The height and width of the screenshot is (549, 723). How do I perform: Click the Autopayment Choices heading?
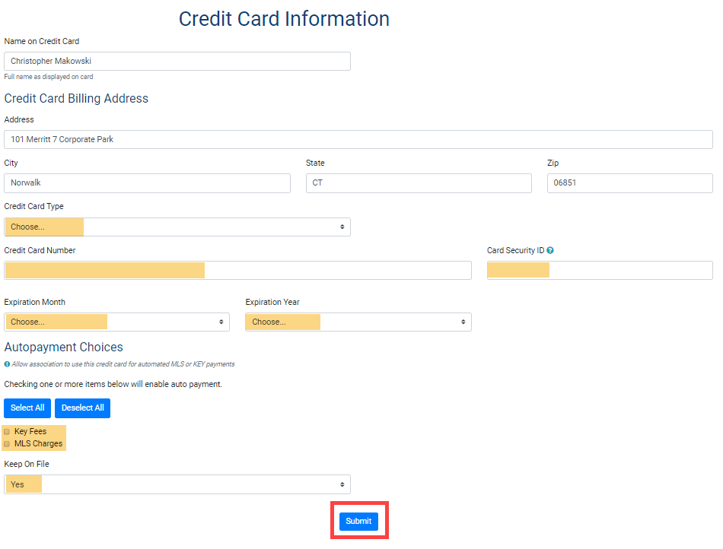coord(63,347)
